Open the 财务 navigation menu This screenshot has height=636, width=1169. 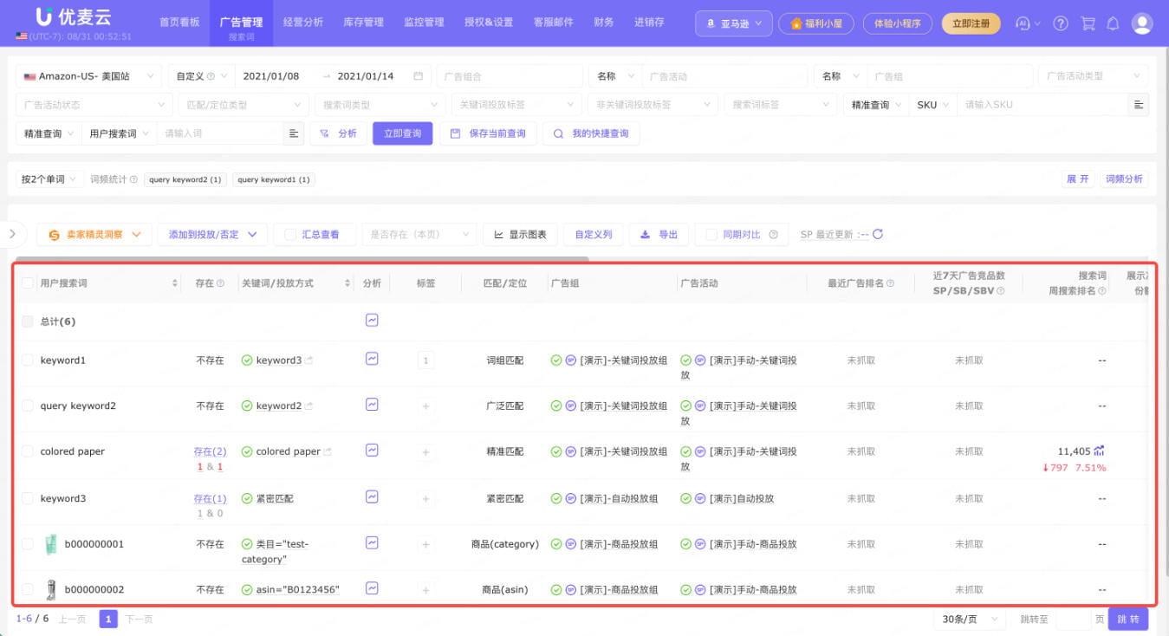(604, 23)
